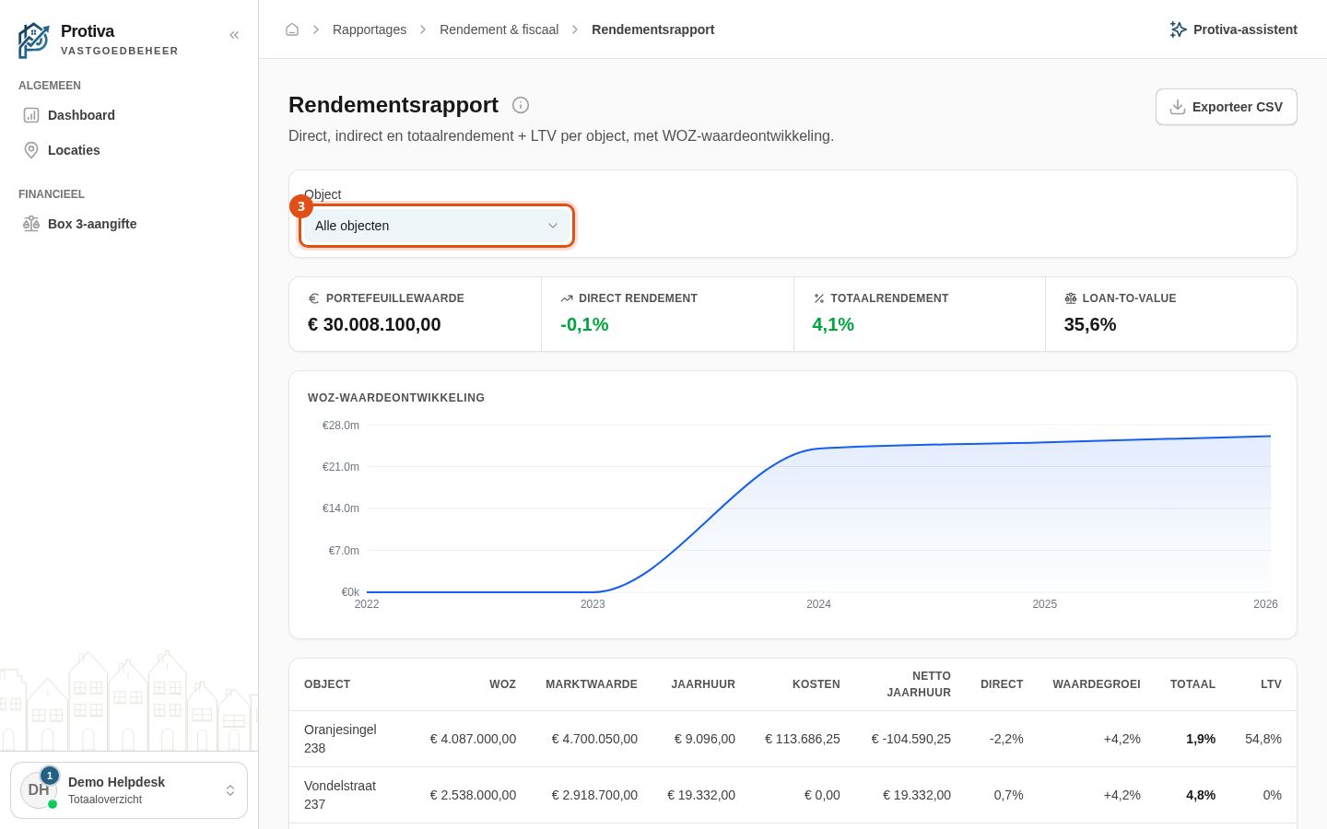Click the download icon in Exporteer CSV
Viewport: 1327px width, 829px height.
click(x=1178, y=107)
